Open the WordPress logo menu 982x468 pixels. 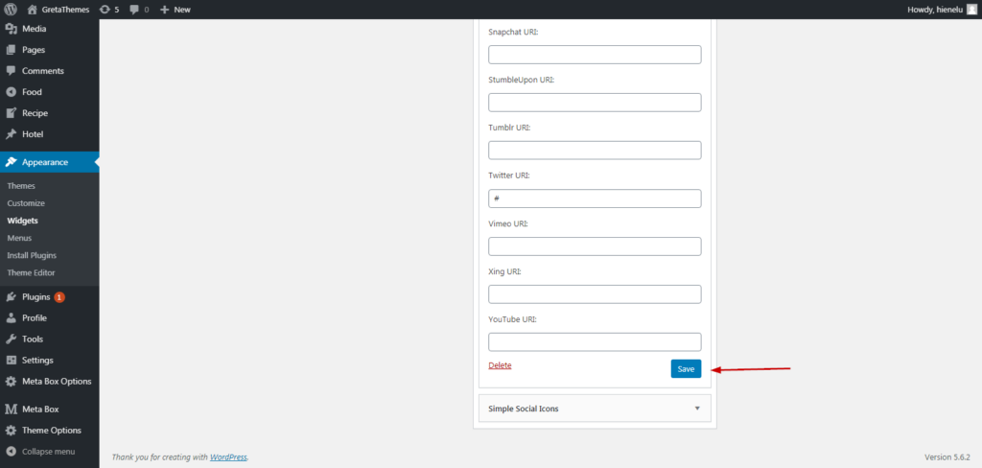[11, 10]
